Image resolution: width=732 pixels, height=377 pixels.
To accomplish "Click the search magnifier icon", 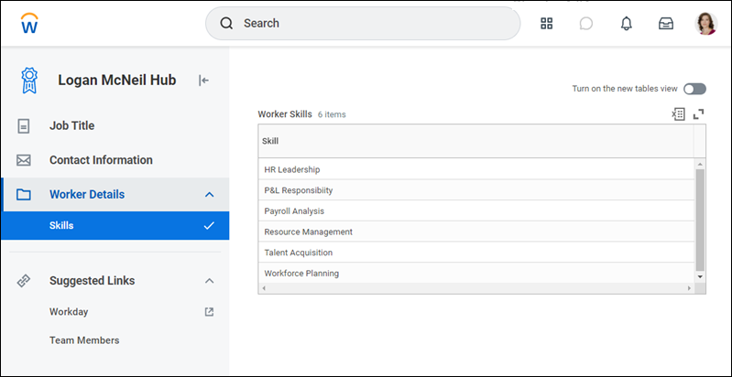I will 226,23.
